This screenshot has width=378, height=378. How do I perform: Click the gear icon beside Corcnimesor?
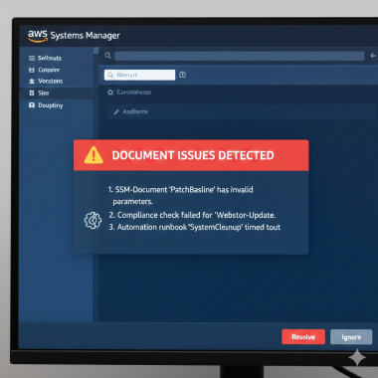[x=110, y=93]
